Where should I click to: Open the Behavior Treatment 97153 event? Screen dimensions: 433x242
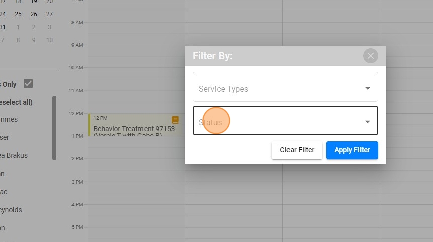133,129
